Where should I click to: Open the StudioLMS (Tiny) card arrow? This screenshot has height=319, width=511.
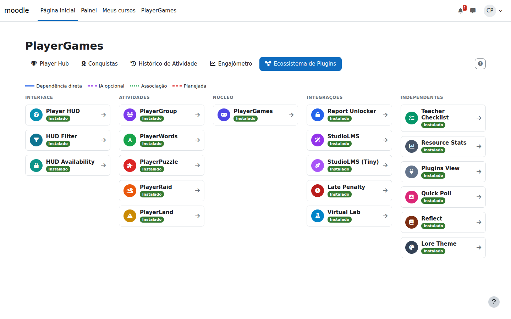coord(385,165)
